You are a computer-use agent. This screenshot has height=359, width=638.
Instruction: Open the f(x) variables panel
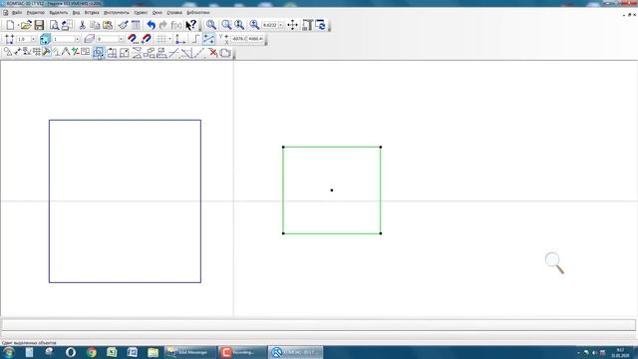176,25
